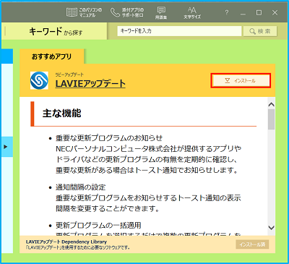Image resolution: width=289 pixels, height=264 pixels.
Task: Expand the left side panel arrow
Action: pyautogui.click(x=7, y=147)
